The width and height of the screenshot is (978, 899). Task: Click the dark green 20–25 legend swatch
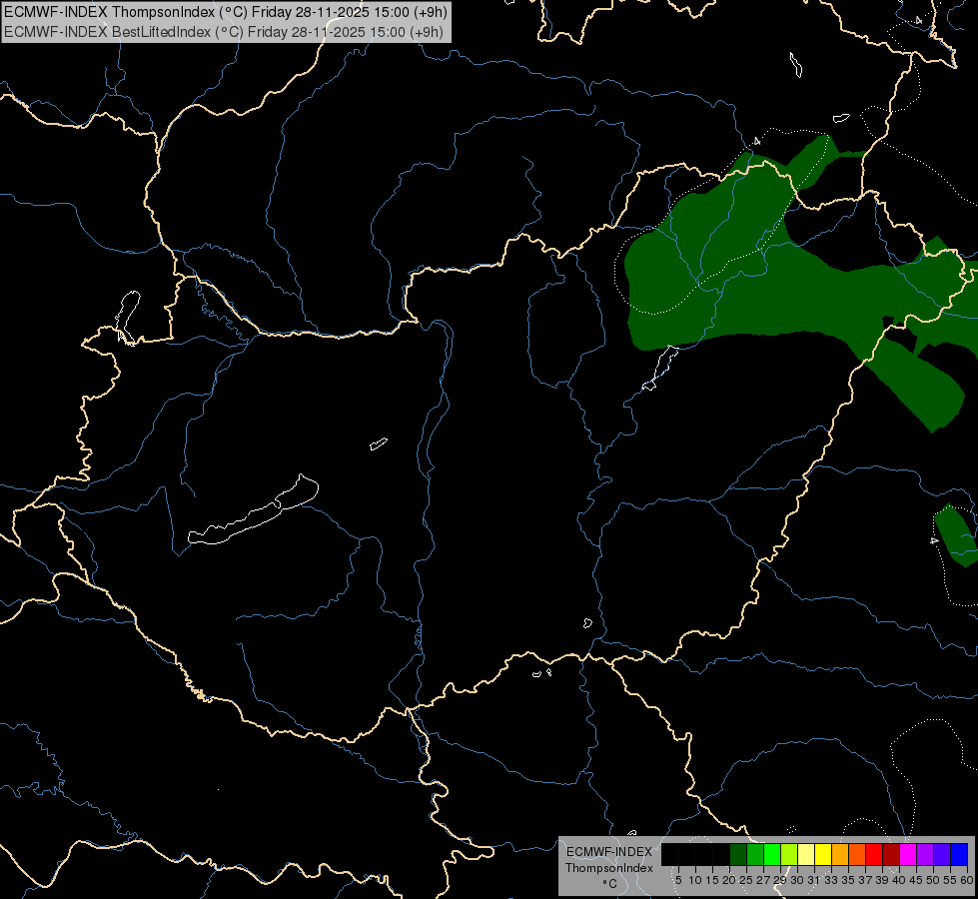pyautogui.click(x=738, y=855)
